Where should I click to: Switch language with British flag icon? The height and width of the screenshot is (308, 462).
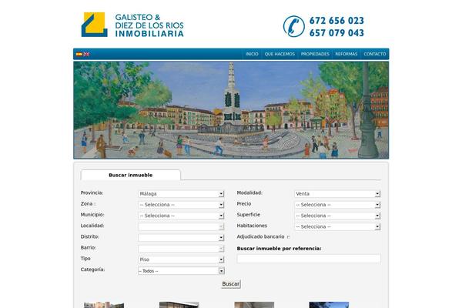86,54
